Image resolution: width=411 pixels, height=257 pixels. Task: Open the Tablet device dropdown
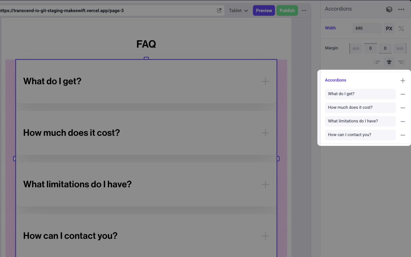click(238, 11)
